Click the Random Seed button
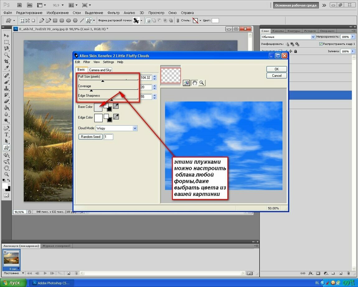Screen dimensions: 358x287 point(90,137)
